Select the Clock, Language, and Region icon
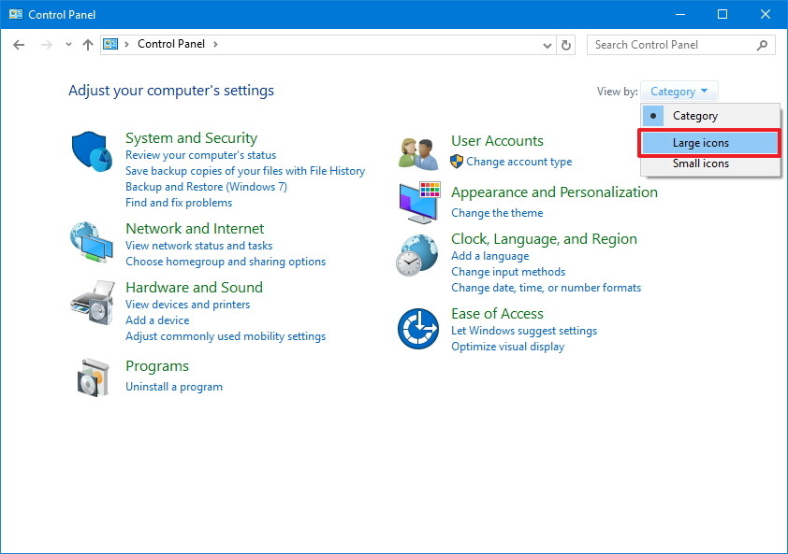Viewport: 788px width, 554px height. (416, 253)
